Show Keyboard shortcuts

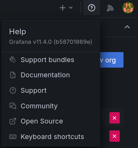point(51,137)
